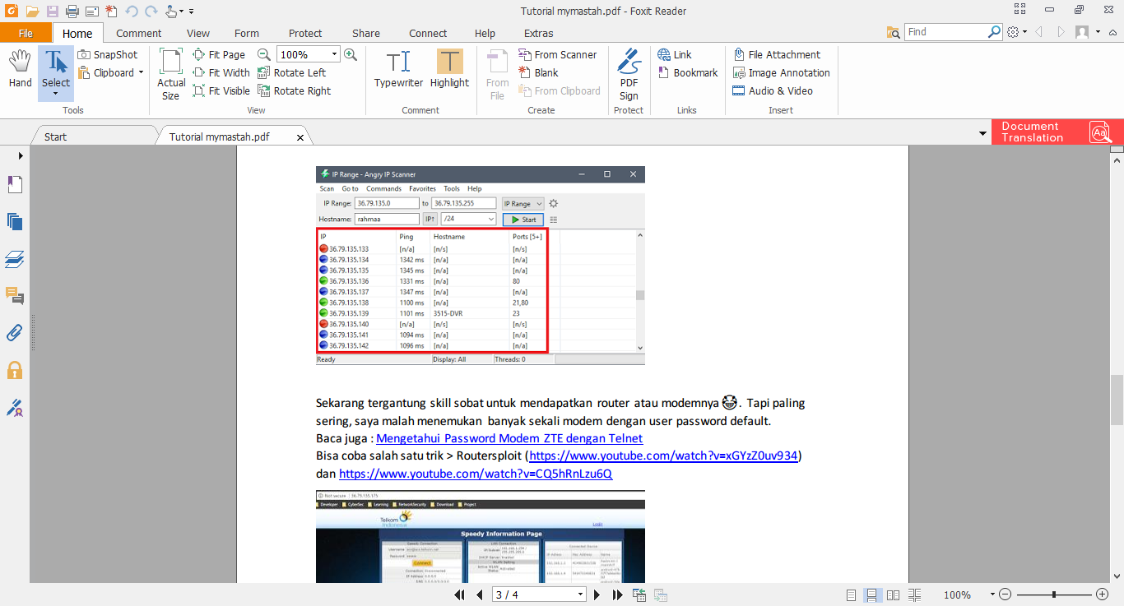
Task: Zoom out using ribbon magnifier minus
Action: pyautogui.click(x=264, y=54)
